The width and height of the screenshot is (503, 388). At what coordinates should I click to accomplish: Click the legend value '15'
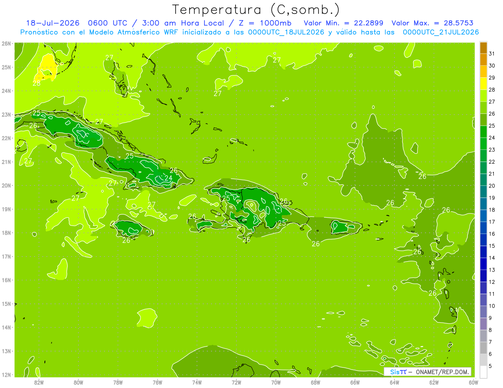point(492,246)
